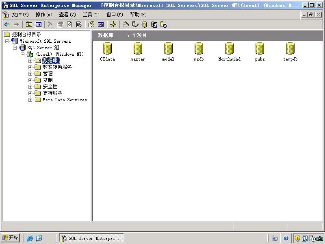The image size is (325, 244).
Task: Restore the inner MDI child window
Action: click(311, 15)
